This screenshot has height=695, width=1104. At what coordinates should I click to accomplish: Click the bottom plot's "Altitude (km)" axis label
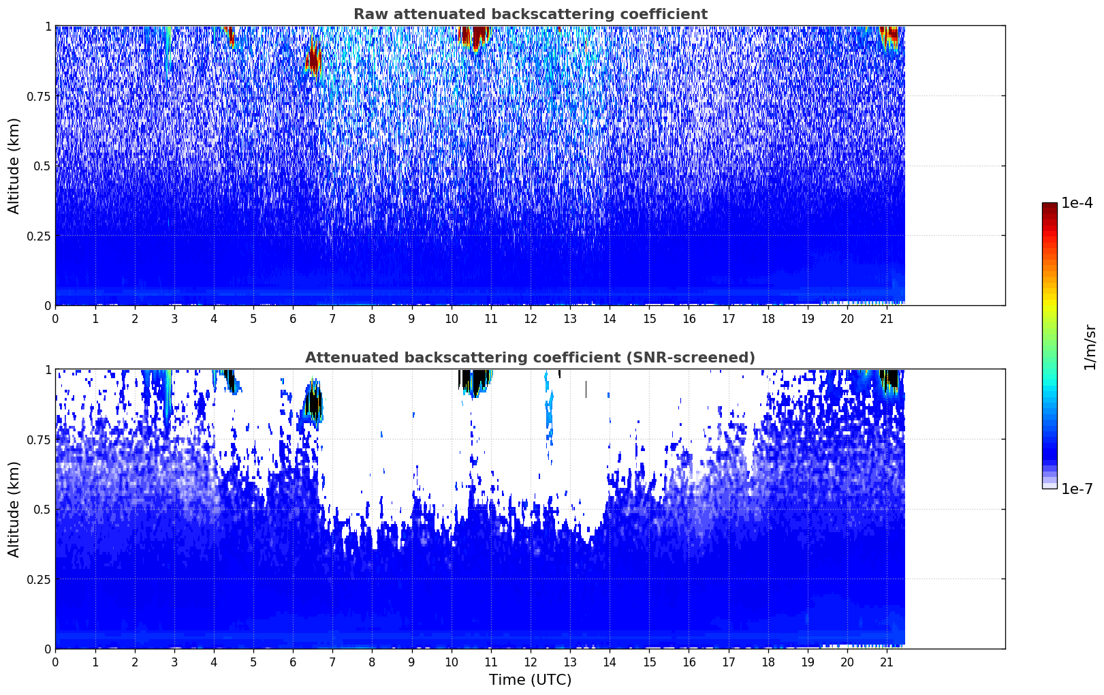click(x=14, y=509)
